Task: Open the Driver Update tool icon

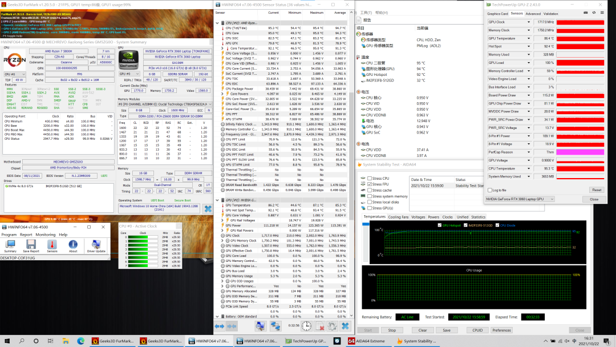Action: point(96,246)
